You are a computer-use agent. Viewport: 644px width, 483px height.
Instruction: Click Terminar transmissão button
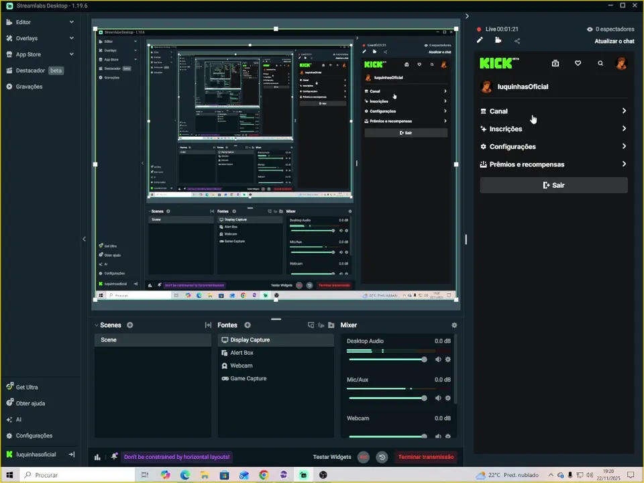426,457
